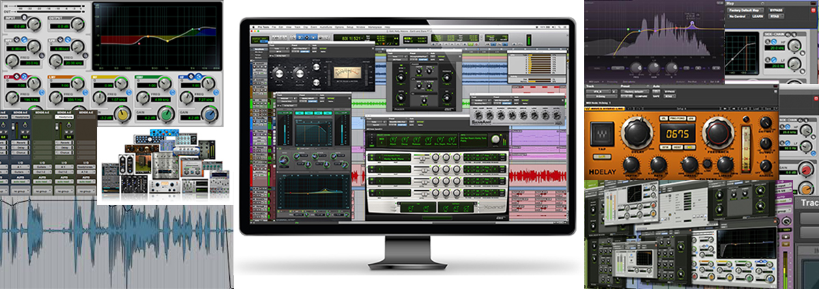This screenshot has height=289, width=819.
Task: Click the LEARN button in Map panel
Action: coord(758,16)
